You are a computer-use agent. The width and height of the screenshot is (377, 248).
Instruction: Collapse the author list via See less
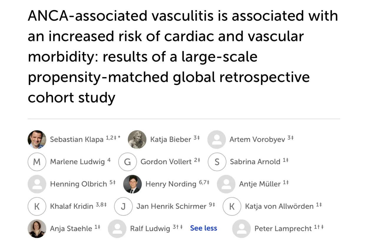pyautogui.click(x=204, y=228)
